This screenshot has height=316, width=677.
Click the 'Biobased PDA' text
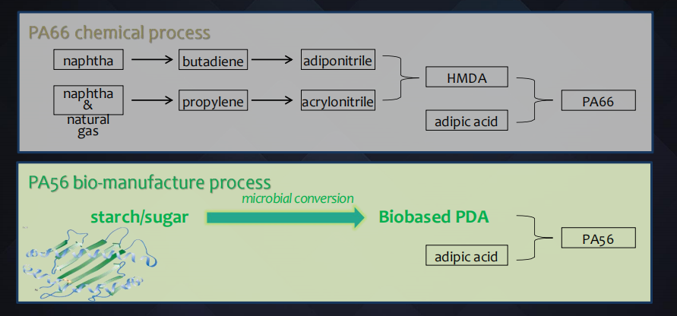433,218
